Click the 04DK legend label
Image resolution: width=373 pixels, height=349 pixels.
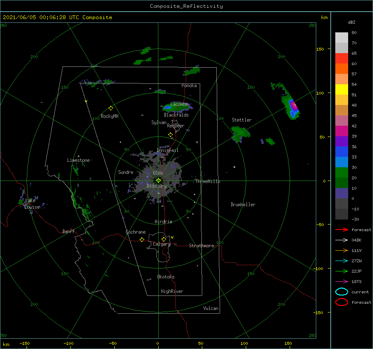coord(356,240)
